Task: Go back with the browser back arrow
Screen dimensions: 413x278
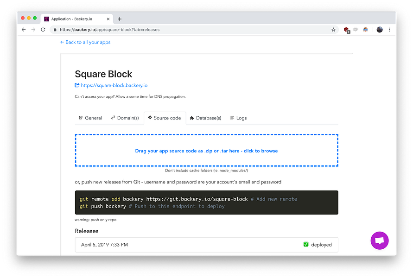Action: tap(24, 30)
